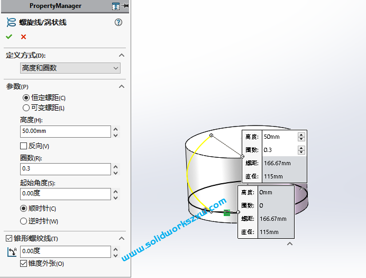Click the callout 0.3 revolutions field
Image resolution: width=366 pixels, height=278 pixels.
(280, 150)
